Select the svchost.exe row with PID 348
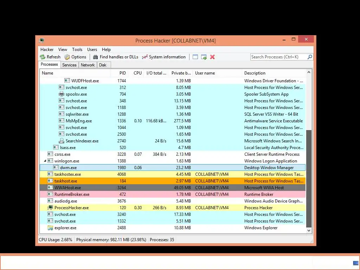Screen dimensions: 360x270 [x=173, y=101]
